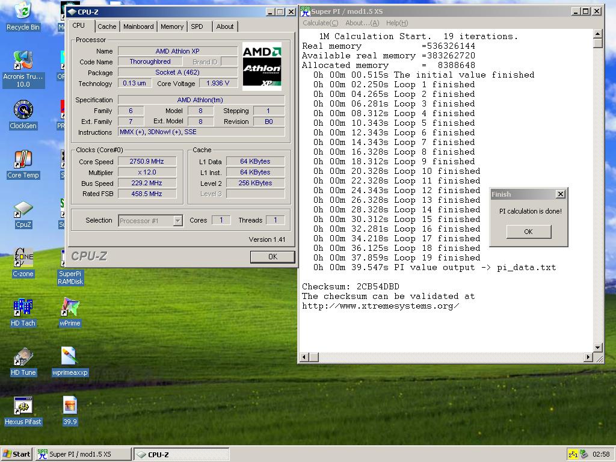The height and width of the screenshot is (462, 616).
Task: Open the CpuZ desktop shortcut
Action: point(23,215)
